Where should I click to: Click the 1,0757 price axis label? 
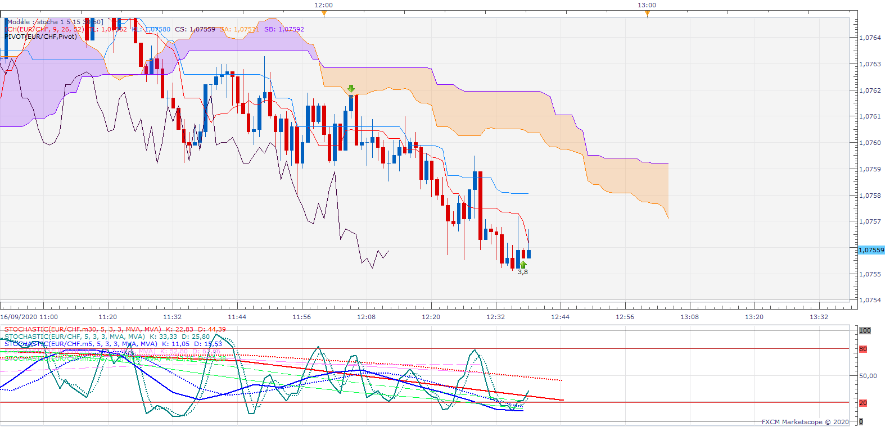pyautogui.click(x=870, y=221)
